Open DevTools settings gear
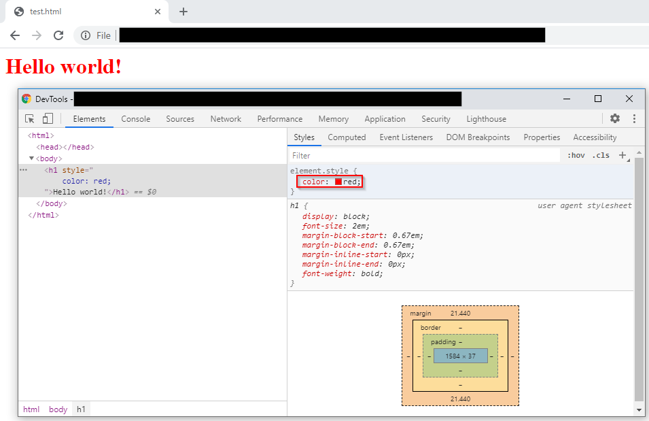 pos(615,118)
